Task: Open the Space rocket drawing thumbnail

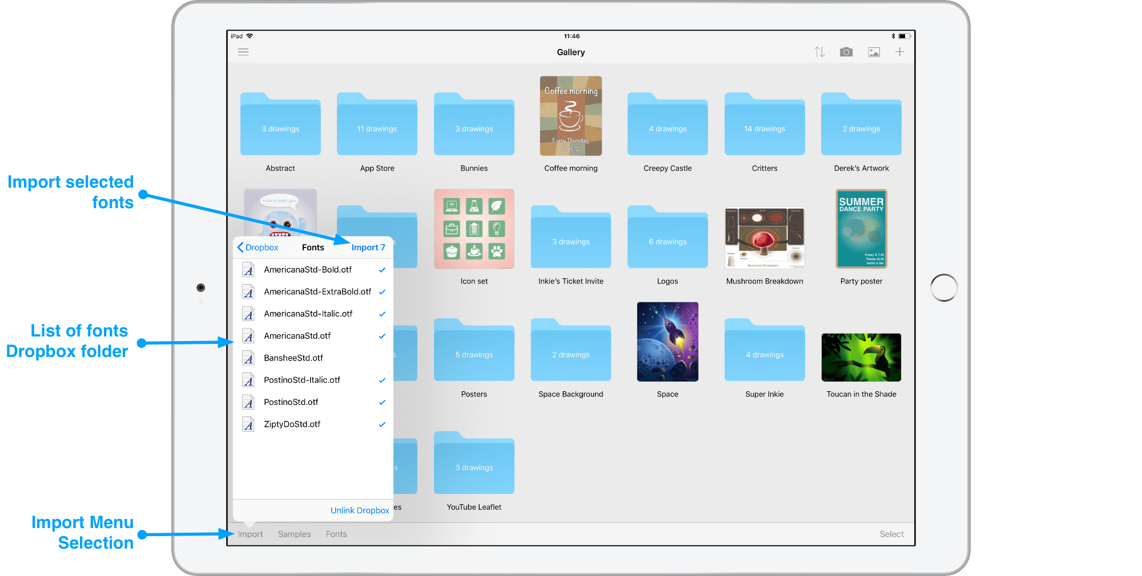Action: click(667, 342)
